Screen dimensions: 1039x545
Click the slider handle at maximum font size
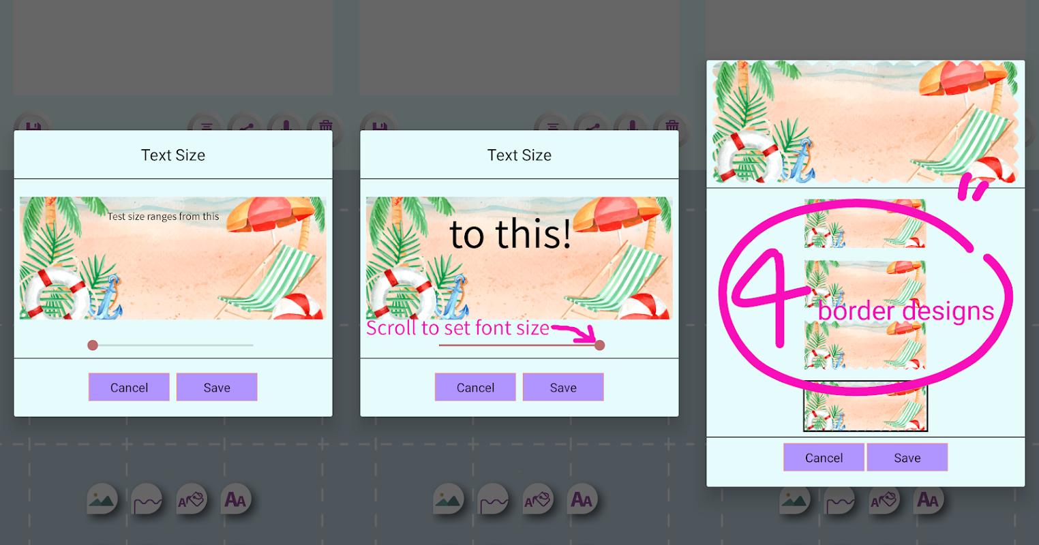600,345
